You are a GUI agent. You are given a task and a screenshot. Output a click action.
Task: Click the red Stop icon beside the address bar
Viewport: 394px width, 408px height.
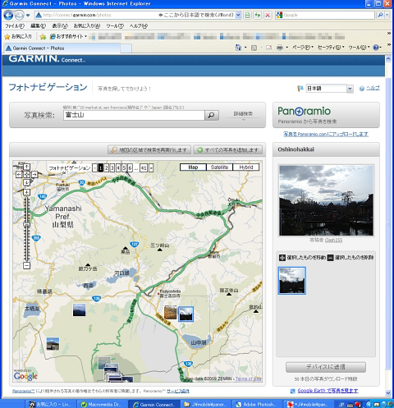(x=268, y=15)
